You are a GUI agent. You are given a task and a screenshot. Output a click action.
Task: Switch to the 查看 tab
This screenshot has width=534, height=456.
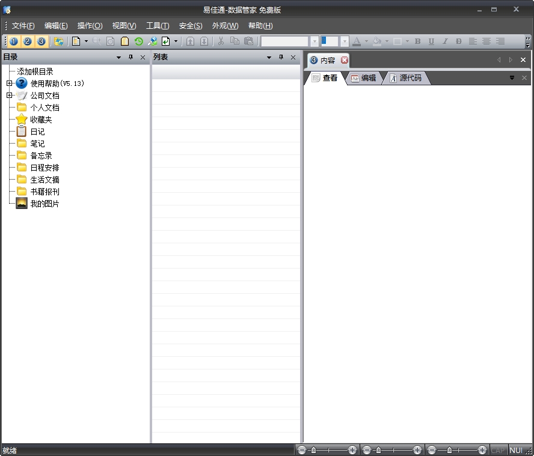(325, 78)
